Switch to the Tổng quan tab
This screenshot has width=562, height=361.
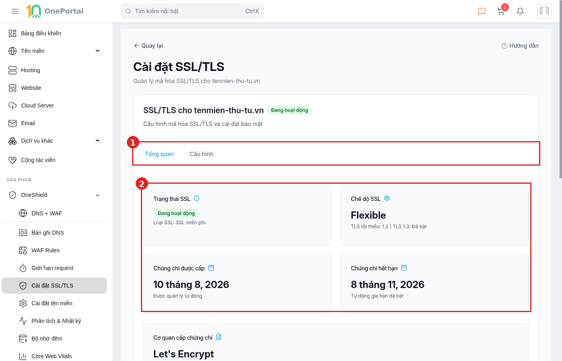click(x=159, y=154)
